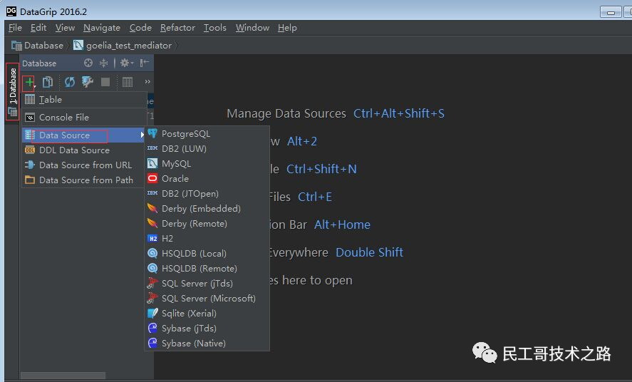This screenshot has height=382, width=632.
Task: Click the gray Stop square icon
Action: click(105, 82)
